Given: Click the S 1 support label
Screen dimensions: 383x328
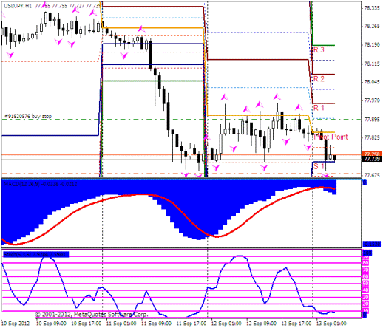Looking at the screenshot, I should point(319,166).
